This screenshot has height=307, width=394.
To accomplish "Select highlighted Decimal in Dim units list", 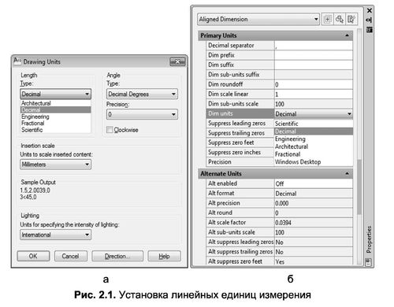I will pyautogui.click(x=314, y=131).
